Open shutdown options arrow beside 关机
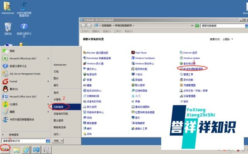Viewport: 248px width, 154px height. click(62, 141)
